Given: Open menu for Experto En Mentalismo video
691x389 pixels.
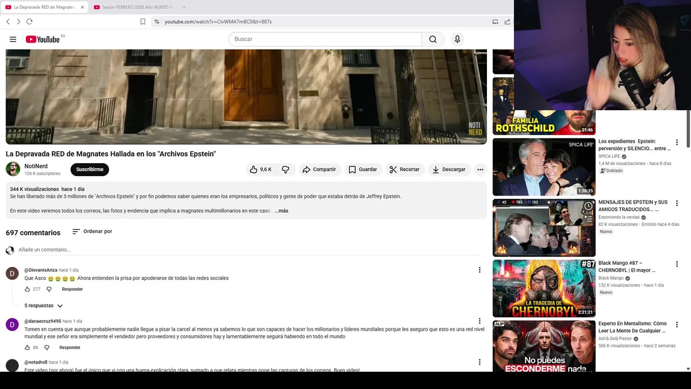Looking at the screenshot, I should [676, 325].
